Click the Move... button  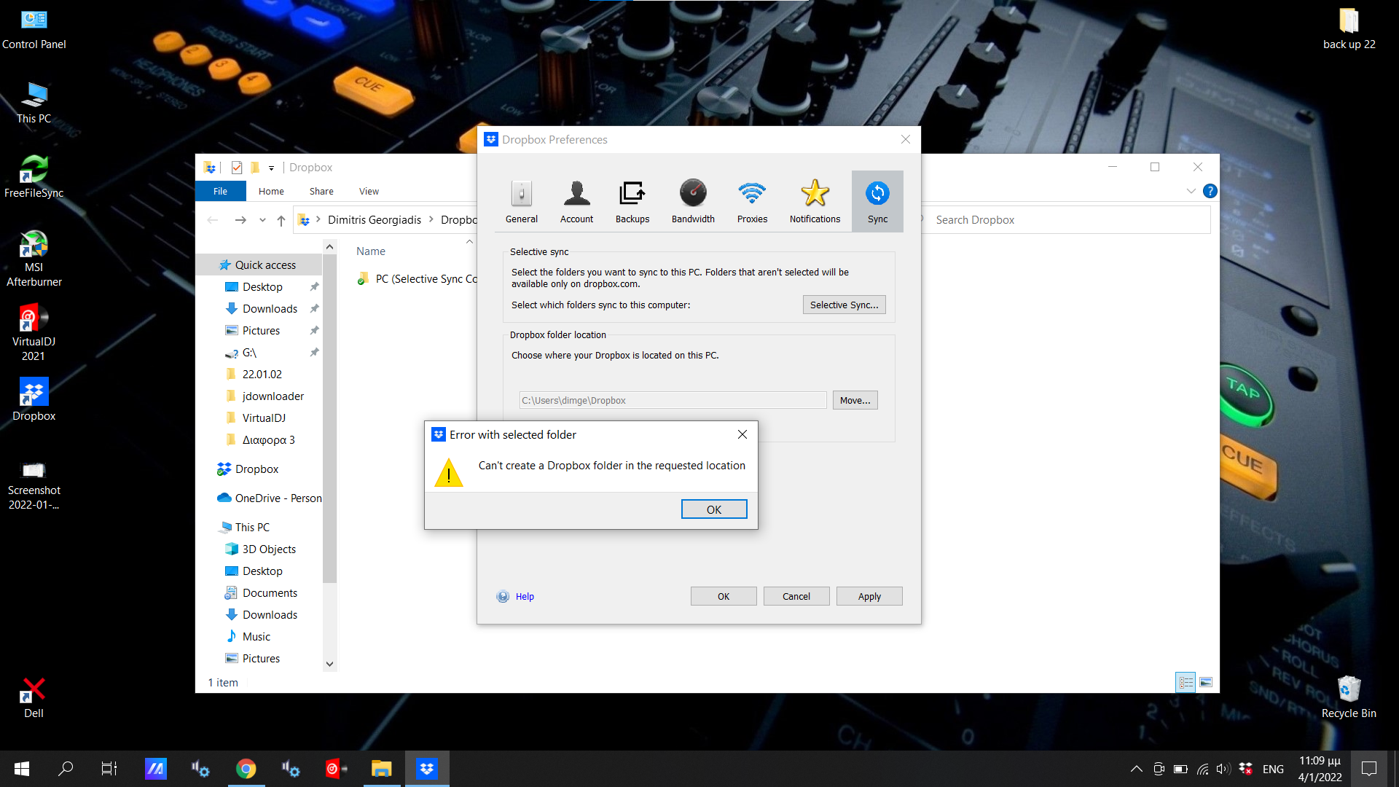click(855, 400)
